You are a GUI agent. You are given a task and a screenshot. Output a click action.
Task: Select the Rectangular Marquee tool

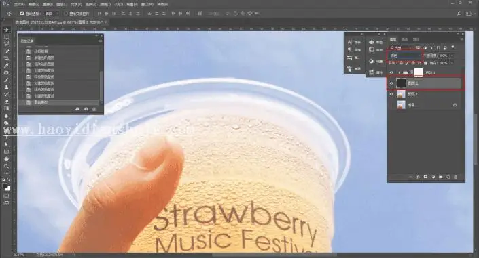(6, 37)
